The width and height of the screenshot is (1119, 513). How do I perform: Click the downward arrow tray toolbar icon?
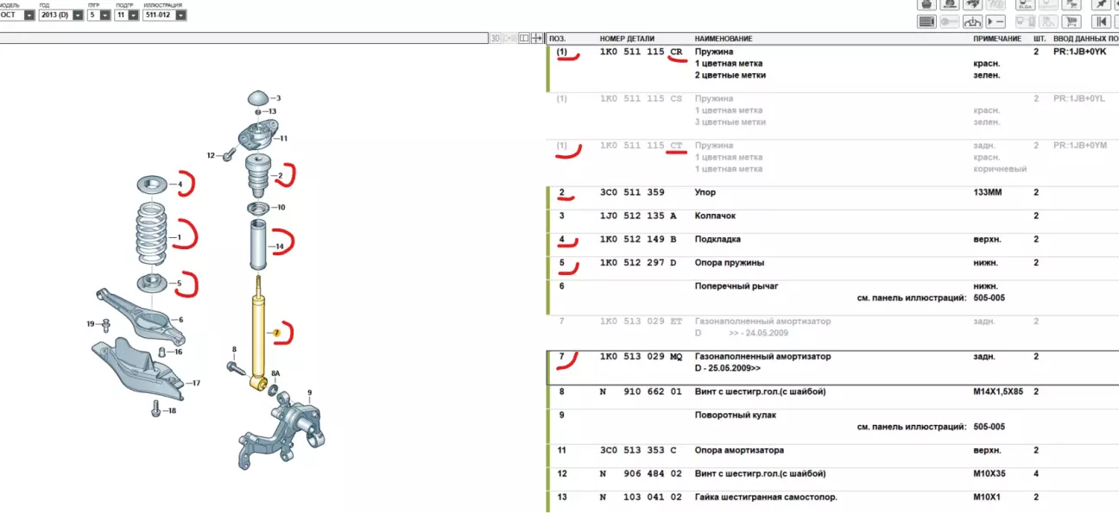(x=972, y=22)
